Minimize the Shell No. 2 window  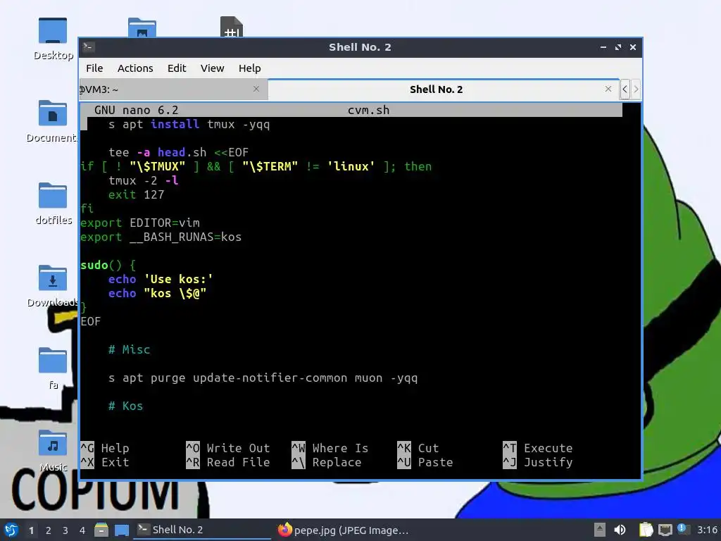click(x=603, y=47)
